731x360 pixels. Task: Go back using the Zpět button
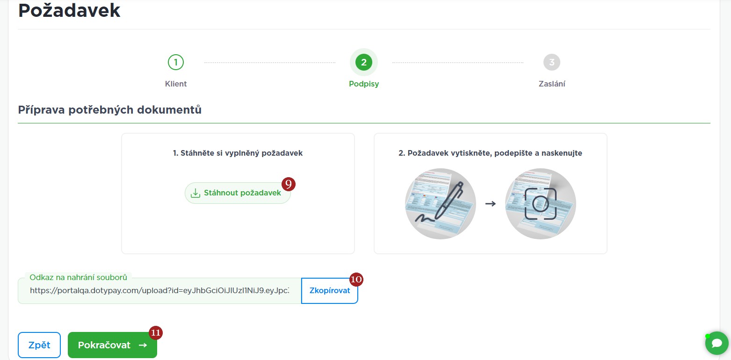coord(39,345)
